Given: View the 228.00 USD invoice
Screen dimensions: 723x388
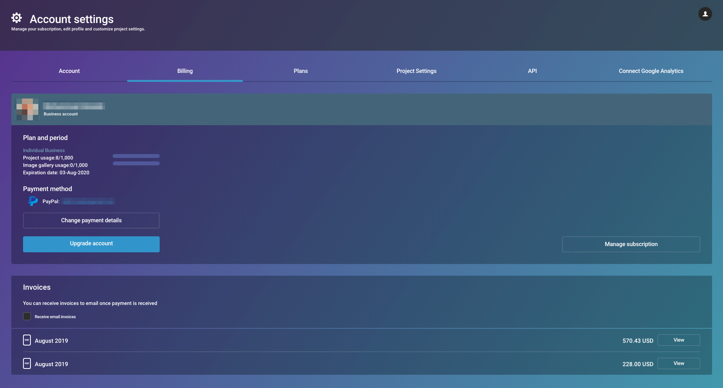Looking at the screenshot, I should [678, 363].
